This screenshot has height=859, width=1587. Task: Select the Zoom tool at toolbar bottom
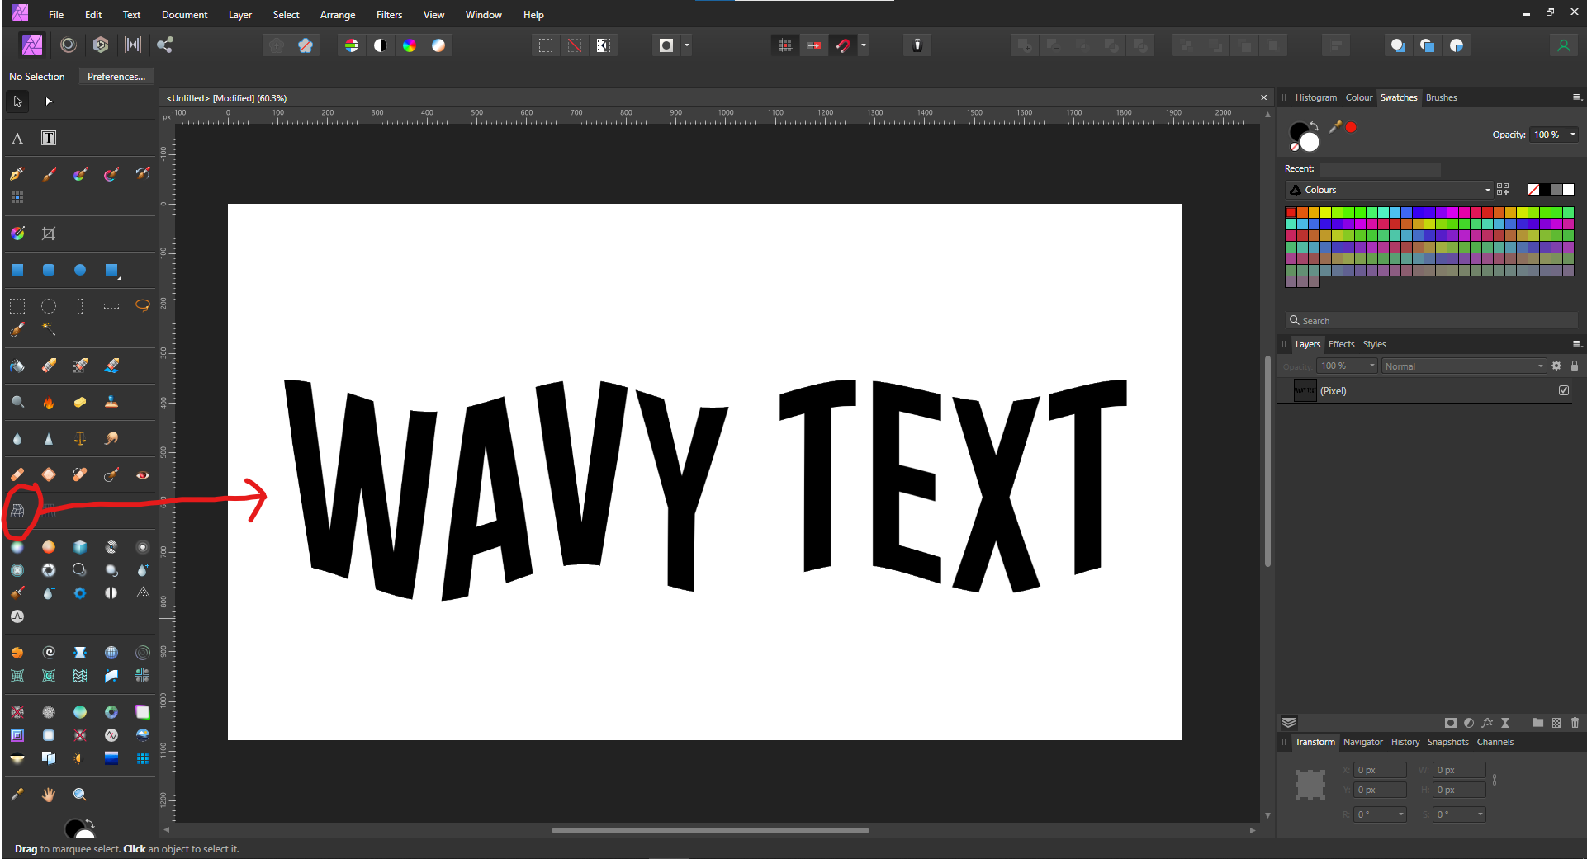[x=80, y=794]
